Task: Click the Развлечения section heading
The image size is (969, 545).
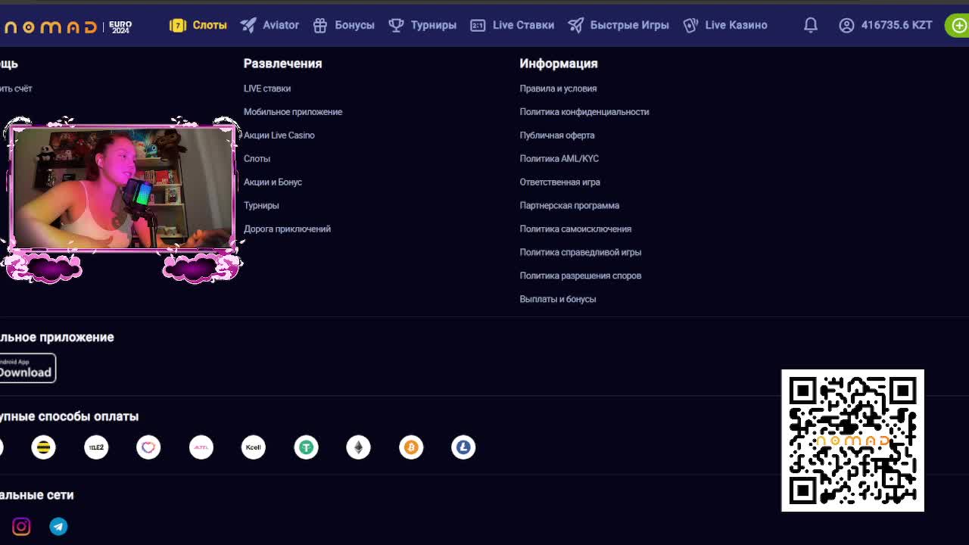Action: (x=282, y=64)
